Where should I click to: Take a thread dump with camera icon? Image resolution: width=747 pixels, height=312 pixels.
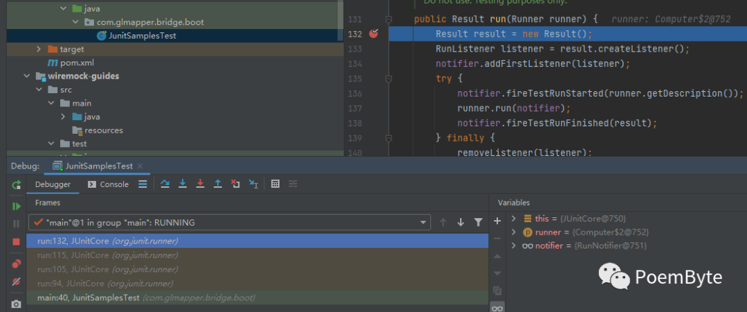click(17, 304)
